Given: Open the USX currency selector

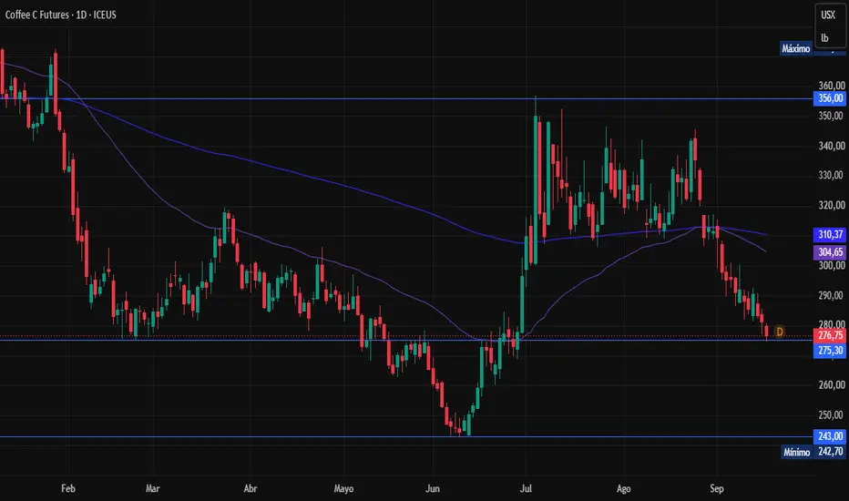Looking at the screenshot, I should 828,15.
